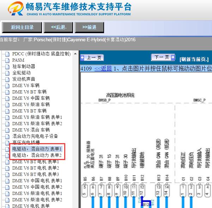This screenshot has height=208, width=212.
Task: Open 混合动力充电电子设备 entry
Action: click(x=35, y=136)
